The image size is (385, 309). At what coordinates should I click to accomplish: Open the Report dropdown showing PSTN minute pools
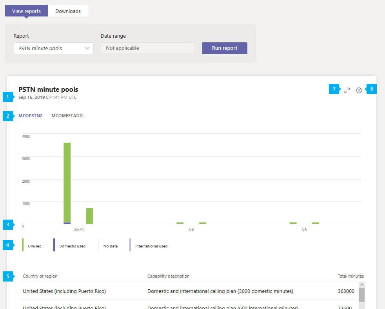[54, 48]
